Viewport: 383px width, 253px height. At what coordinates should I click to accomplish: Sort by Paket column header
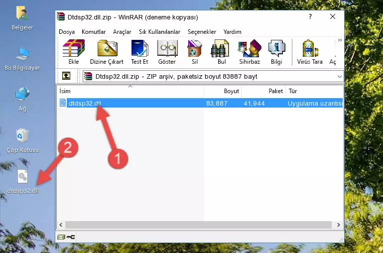click(x=263, y=91)
